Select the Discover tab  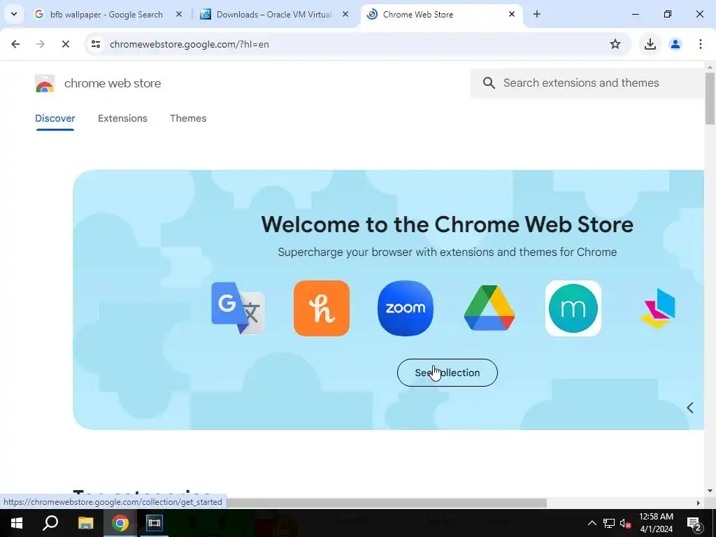55,118
